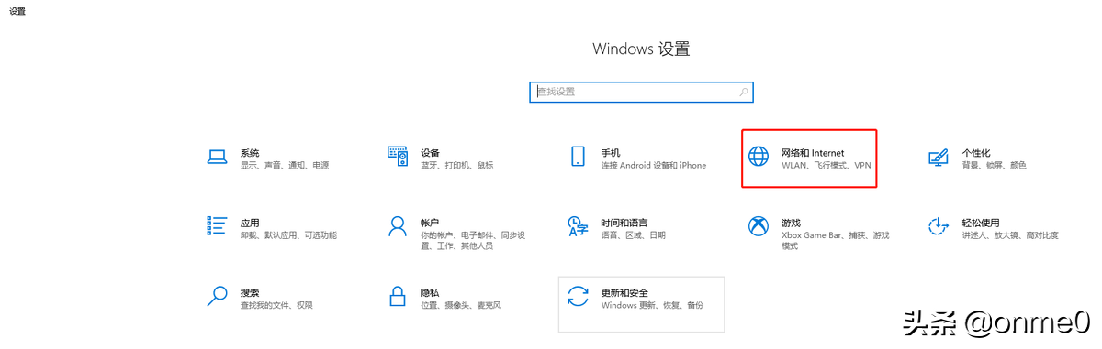This screenshot has height=349, width=1102.
Task: Click the 时间和语言 icon
Action: tap(578, 227)
